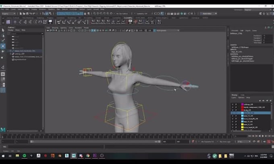Open the Channels menu in Channel Box

(235, 31)
